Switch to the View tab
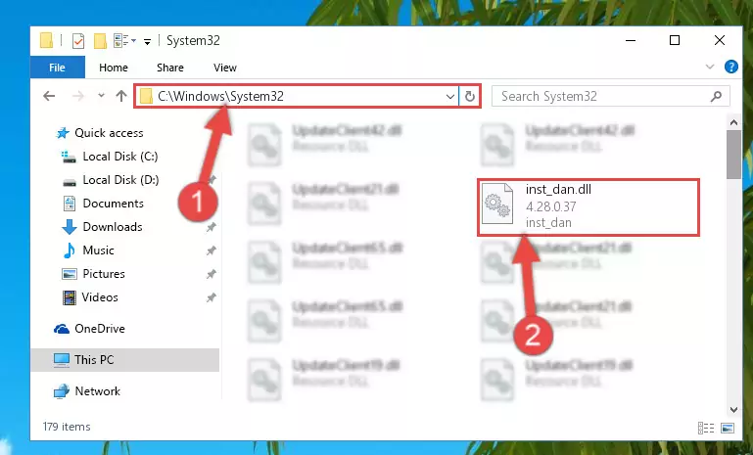Screen dimensions: 753x455 (x=225, y=68)
